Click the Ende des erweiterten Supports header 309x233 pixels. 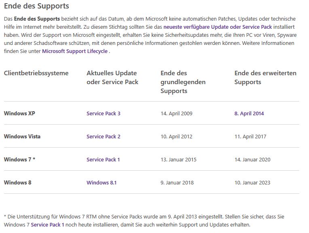click(265, 78)
